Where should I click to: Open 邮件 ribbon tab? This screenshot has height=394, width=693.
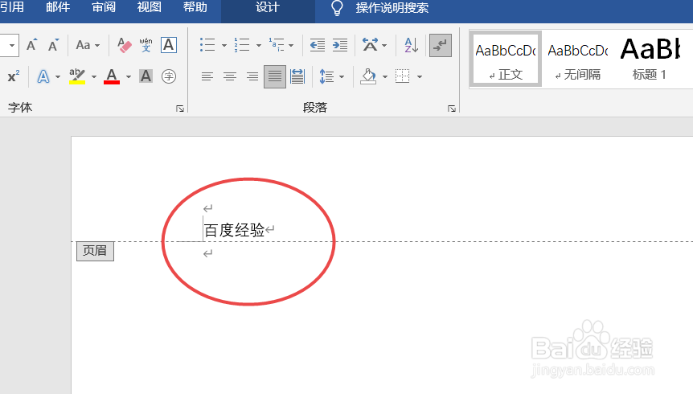point(58,7)
